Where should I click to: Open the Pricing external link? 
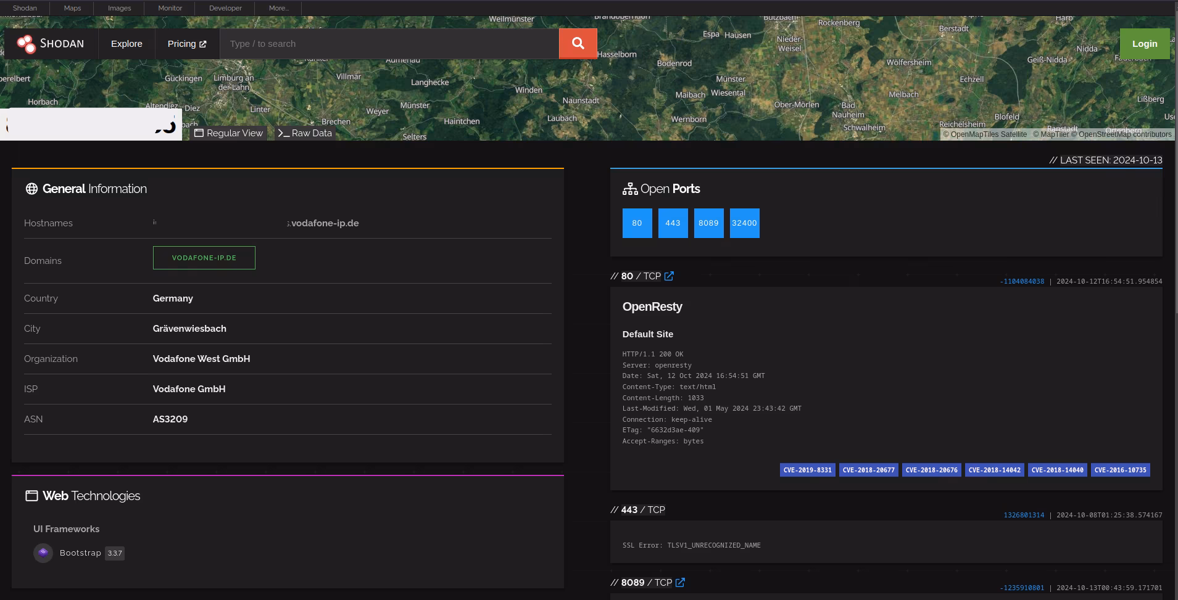[x=187, y=44]
